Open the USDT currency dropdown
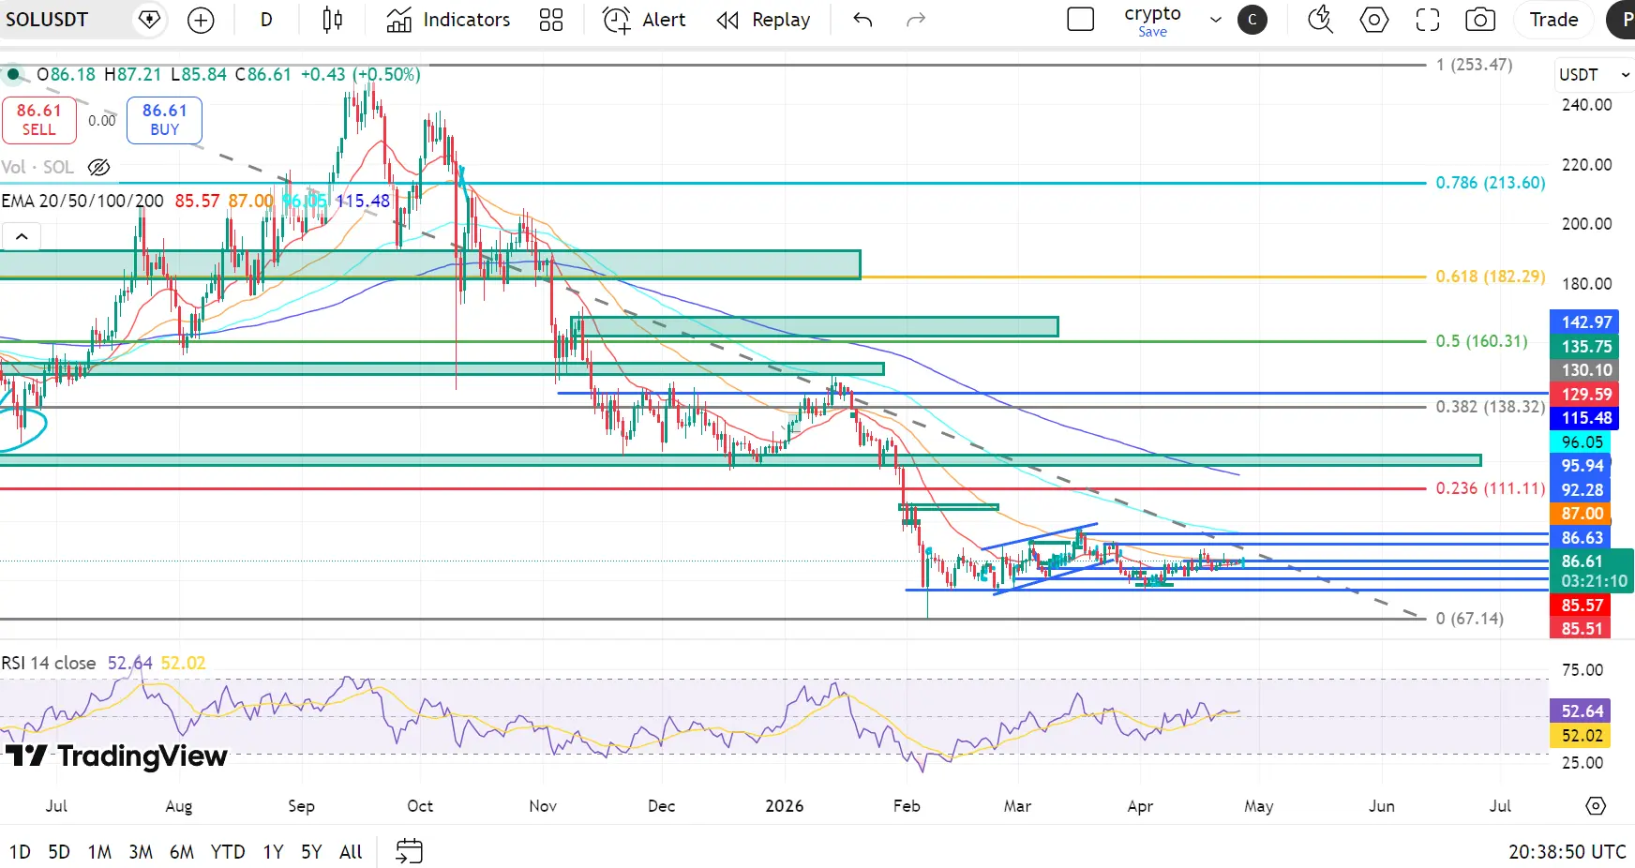The height and width of the screenshot is (868, 1635). 1594,75
